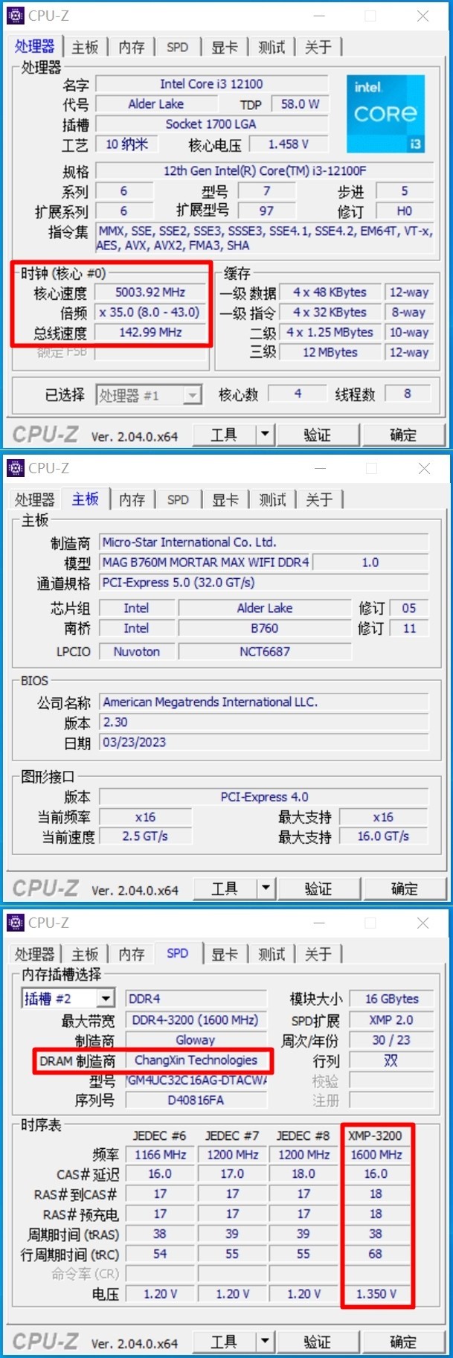Click 工具 button in processor window
This screenshot has width=453, height=1358.
pos(224,435)
